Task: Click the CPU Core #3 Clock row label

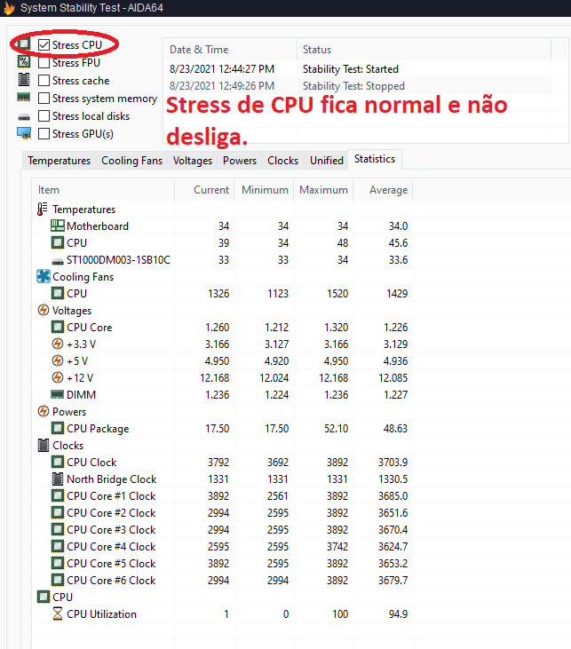Action: 111,530
